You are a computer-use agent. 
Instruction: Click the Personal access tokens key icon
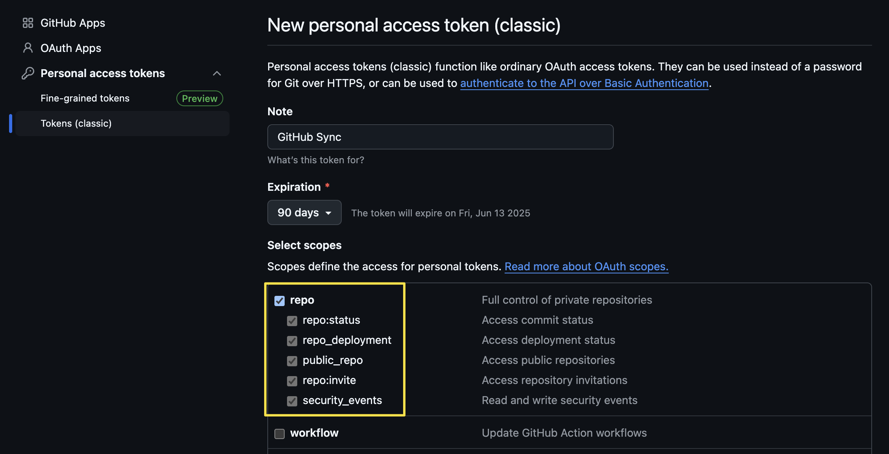point(28,73)
